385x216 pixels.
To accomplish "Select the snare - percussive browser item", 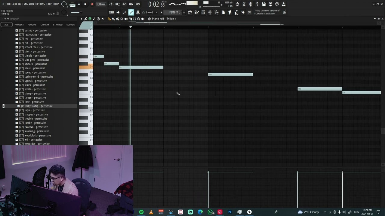I will click(x=35, y=68).
